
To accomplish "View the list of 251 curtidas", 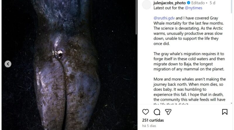I will click(x=153, y=120).
